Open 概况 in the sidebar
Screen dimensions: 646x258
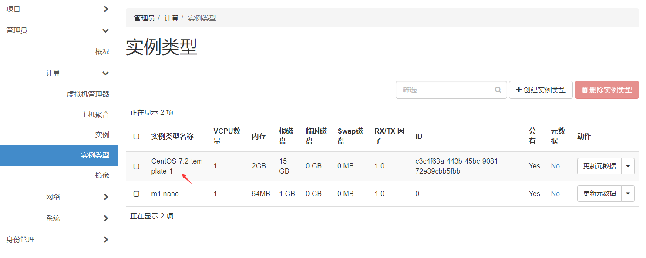pyautogui.click(x=102, y=51)
